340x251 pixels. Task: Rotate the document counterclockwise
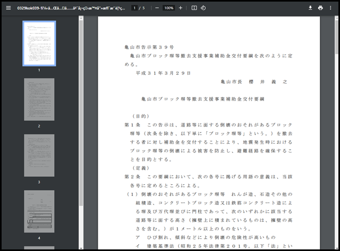click(x=203, y=8)
